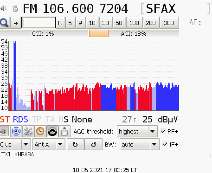Open the Ant A antenna dropdown

tap(49, 144)
